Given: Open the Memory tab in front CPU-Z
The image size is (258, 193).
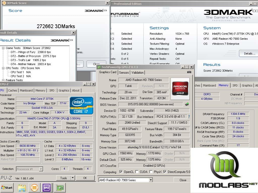Looking at the screenshot, I should click(x=40, y=90).
